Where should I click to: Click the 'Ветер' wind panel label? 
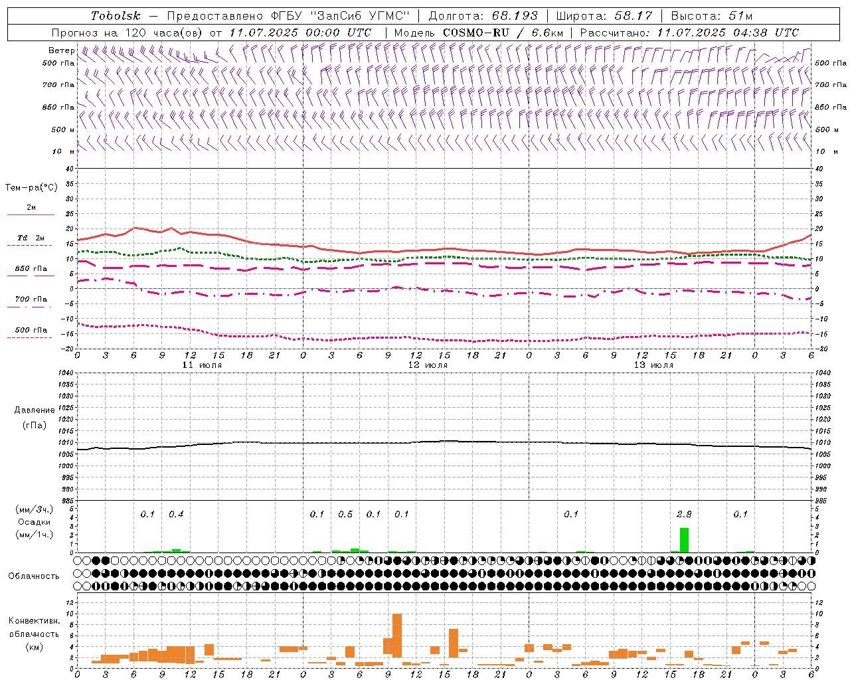[61, 50]
